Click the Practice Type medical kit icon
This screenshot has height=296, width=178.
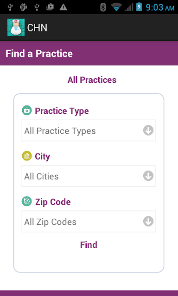click(x=27, y=110)
